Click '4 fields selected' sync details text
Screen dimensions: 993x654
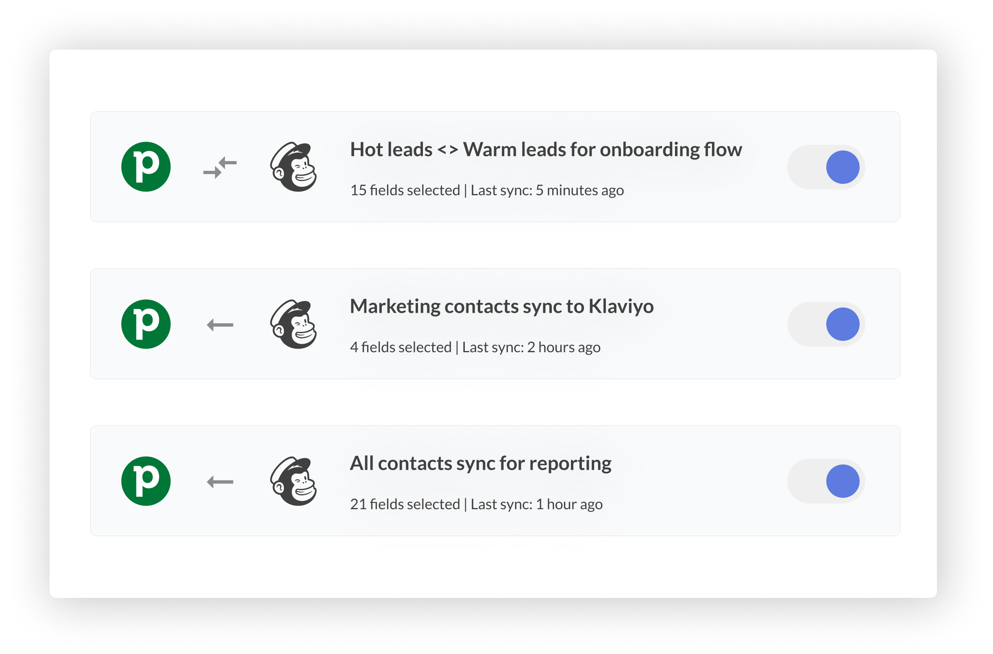coord(401,347)
